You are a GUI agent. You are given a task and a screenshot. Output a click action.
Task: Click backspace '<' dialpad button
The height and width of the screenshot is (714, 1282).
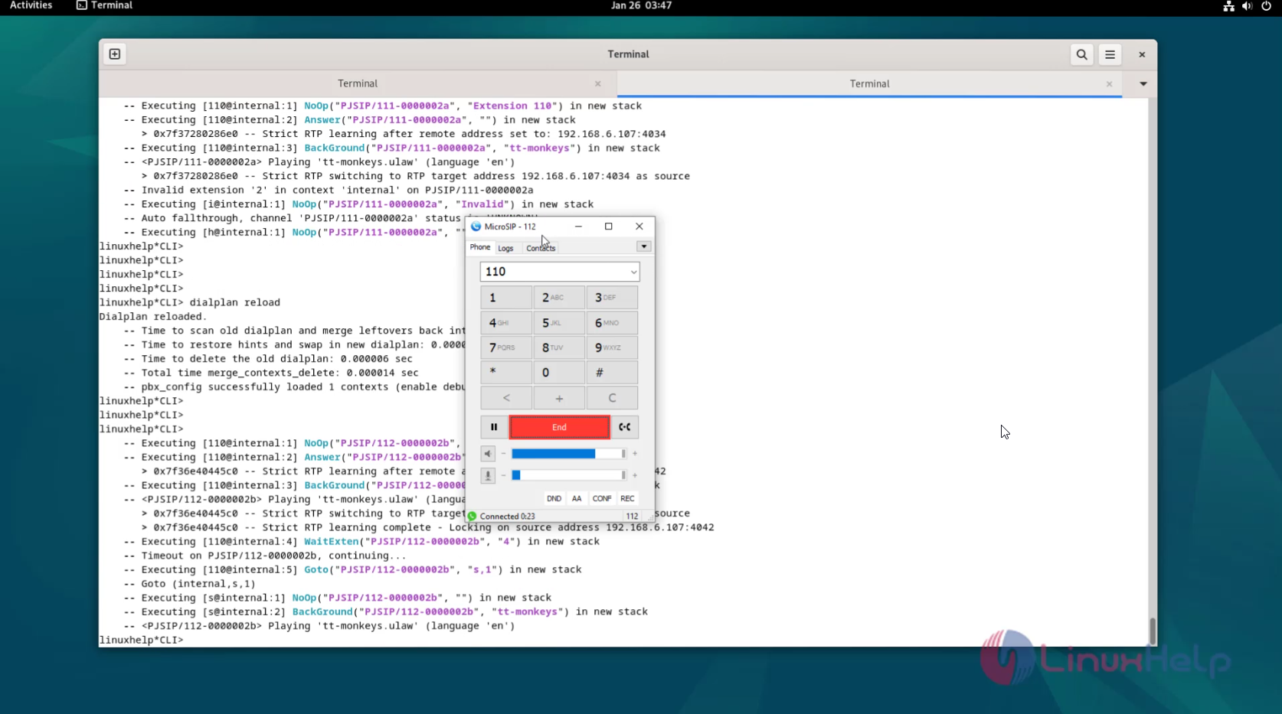(x=506, y=398)
